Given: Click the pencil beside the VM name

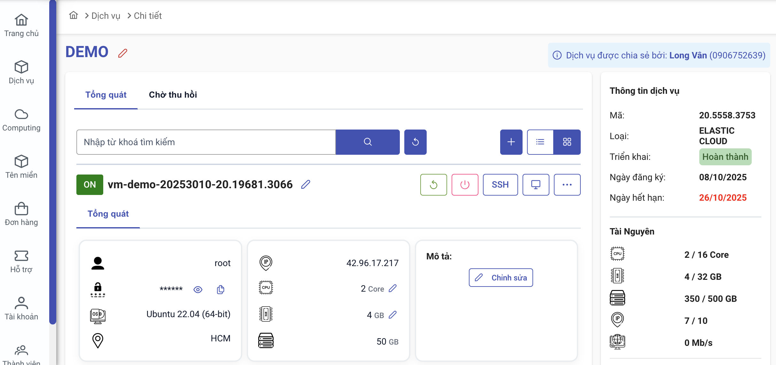Looking at the screenshot, I should [306, 184].
